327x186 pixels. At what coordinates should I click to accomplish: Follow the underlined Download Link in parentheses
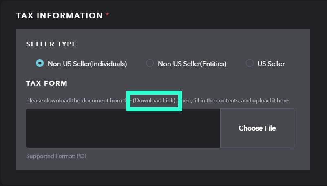click(x=154, y=100)
